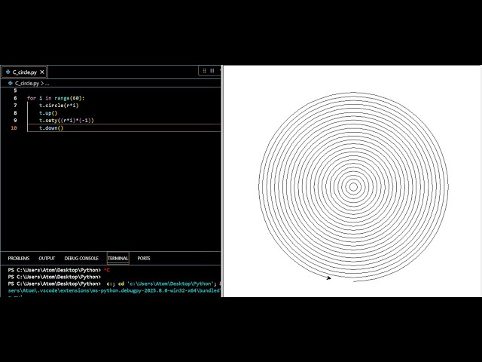Click the turtle arrow cursor in drawing window

coord(328,278)
